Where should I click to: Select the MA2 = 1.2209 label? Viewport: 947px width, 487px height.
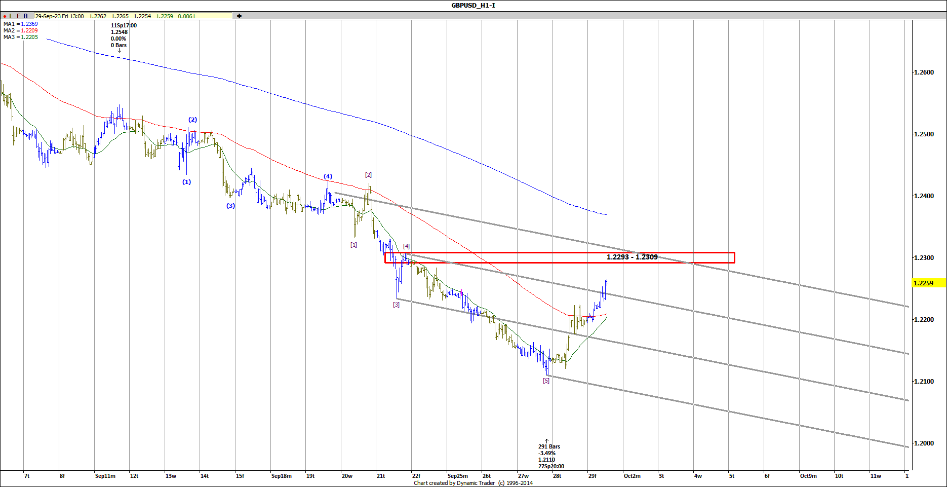[x=21, y=30]
